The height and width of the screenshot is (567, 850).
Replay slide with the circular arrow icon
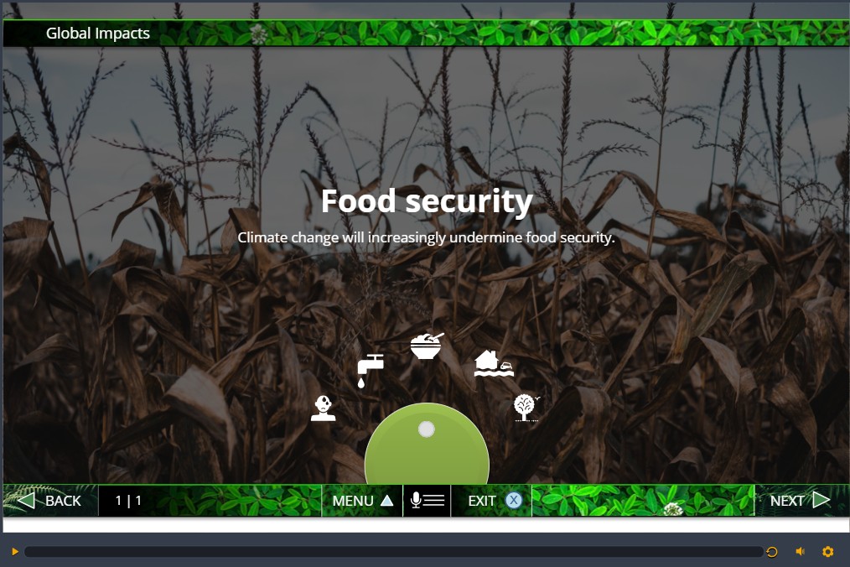coord(772,552)
